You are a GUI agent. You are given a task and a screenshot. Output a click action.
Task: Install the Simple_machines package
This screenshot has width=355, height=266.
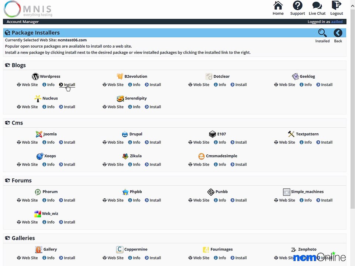click(324, 200)
